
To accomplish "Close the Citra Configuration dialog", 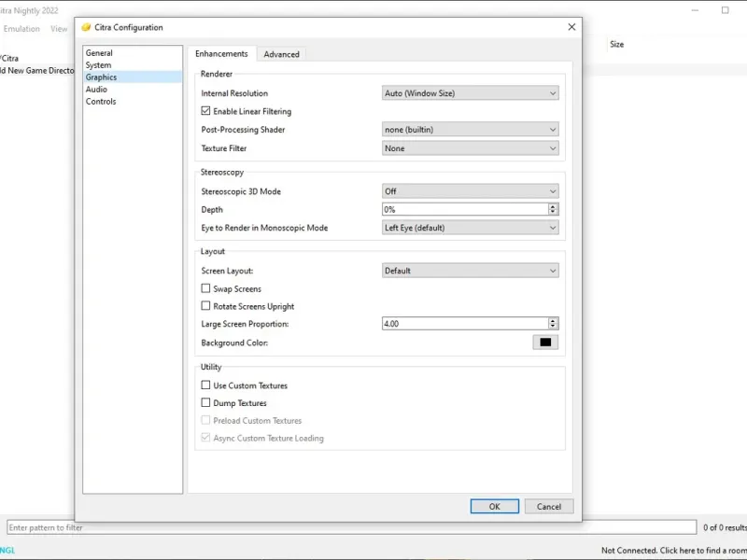I will [571, 27].
